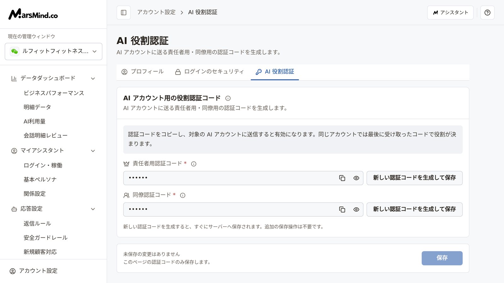504x283 pixels.
Task: Toggle the sidebar panel icon
Action: (x=123, y=13)
